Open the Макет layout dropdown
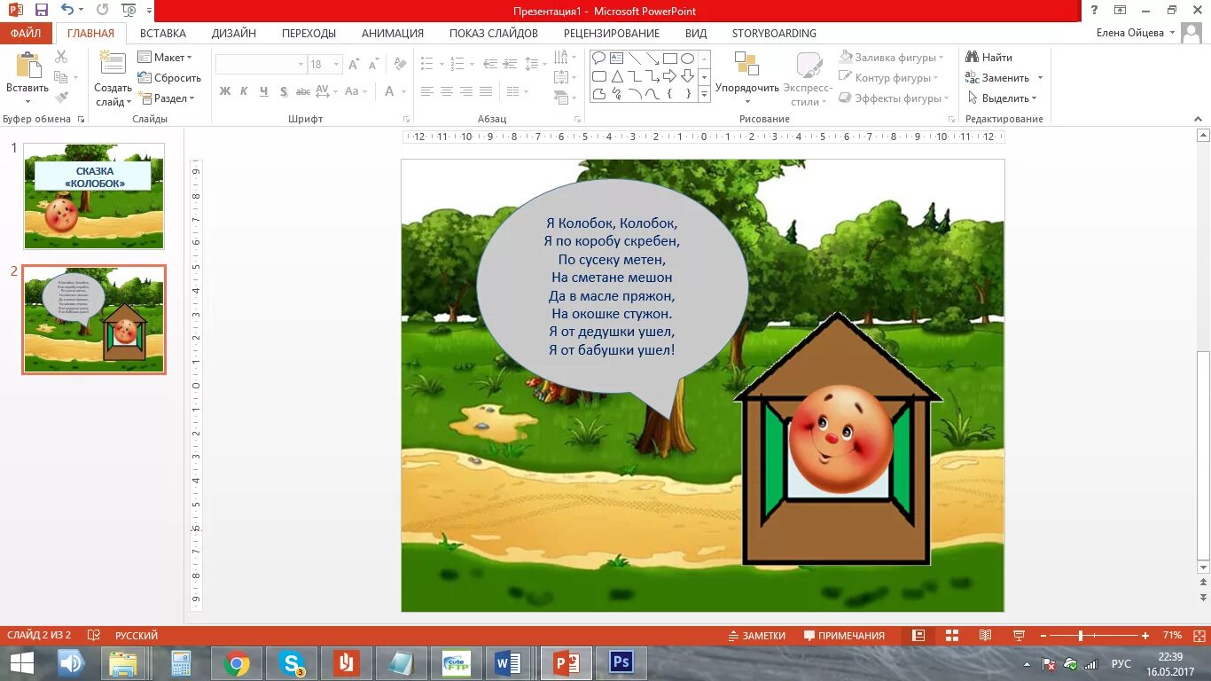 [x=165, y=58]
